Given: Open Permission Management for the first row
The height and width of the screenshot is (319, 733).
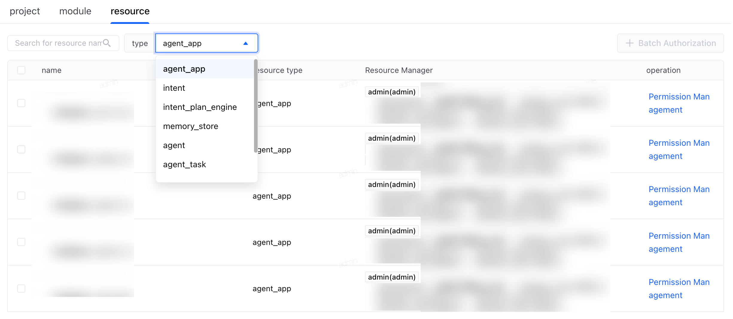Looking at the screenshot, I should click(x=679, y=103).
